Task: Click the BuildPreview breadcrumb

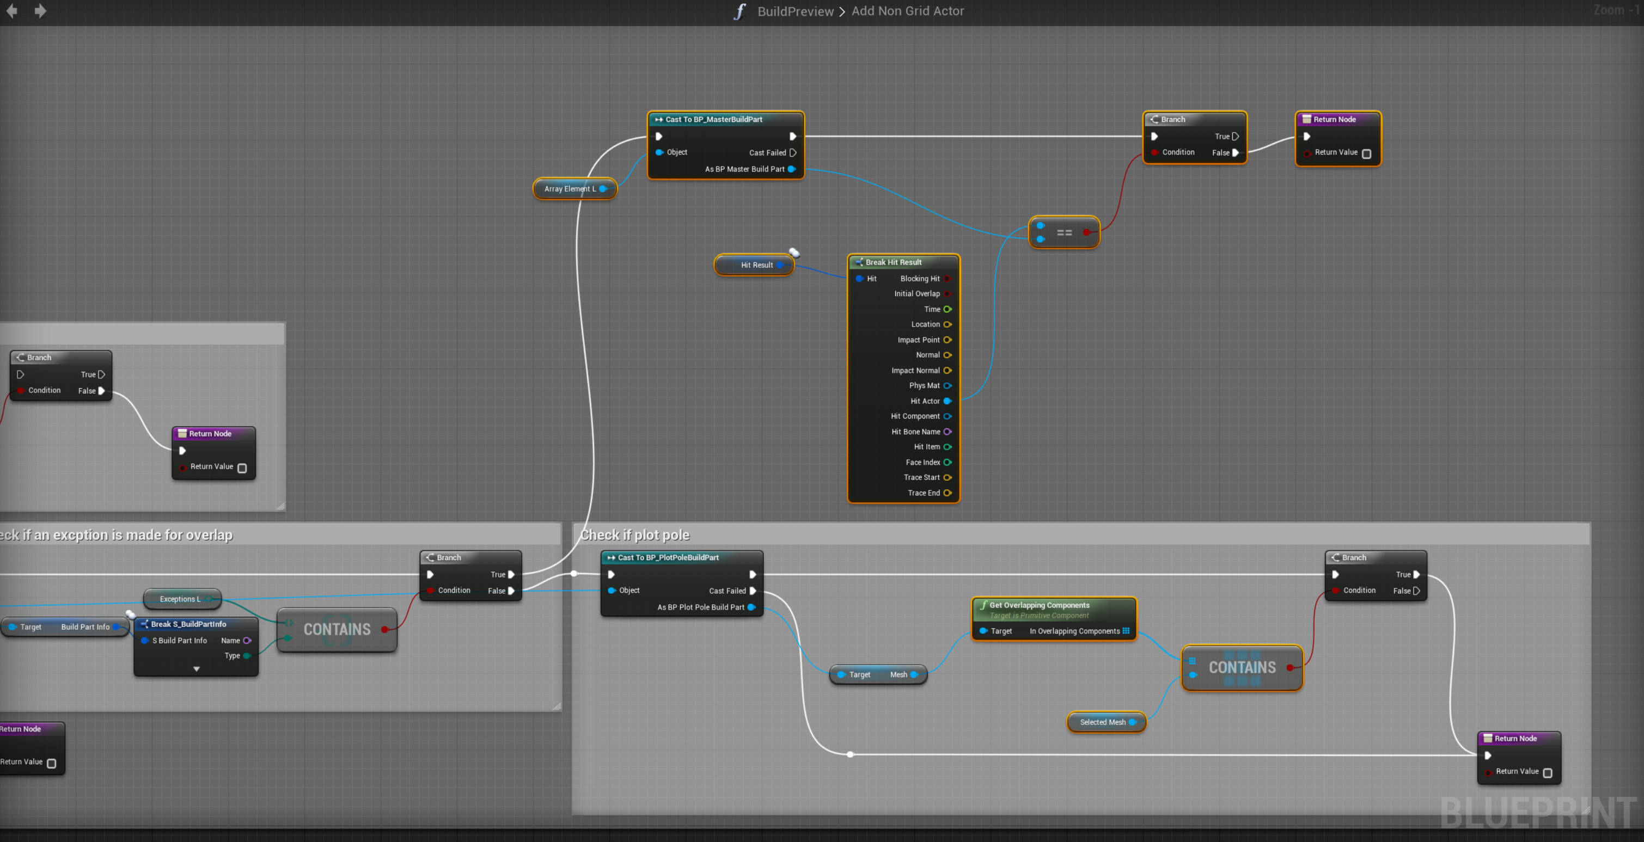Action: (795, 11)
